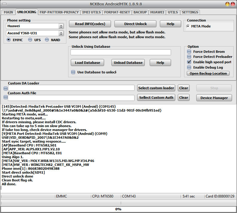
Task: Click status bar '5:41 sec' timer
Action: point(189,196)
